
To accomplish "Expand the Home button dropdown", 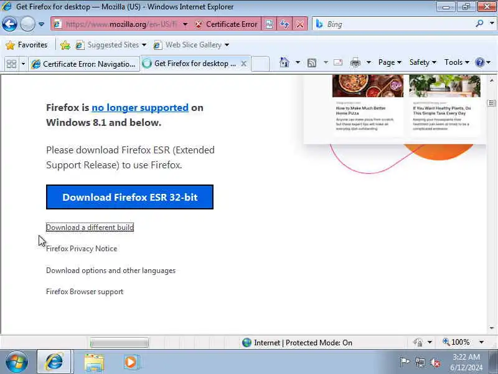I will pyautogui.click(x=298, y=62).
